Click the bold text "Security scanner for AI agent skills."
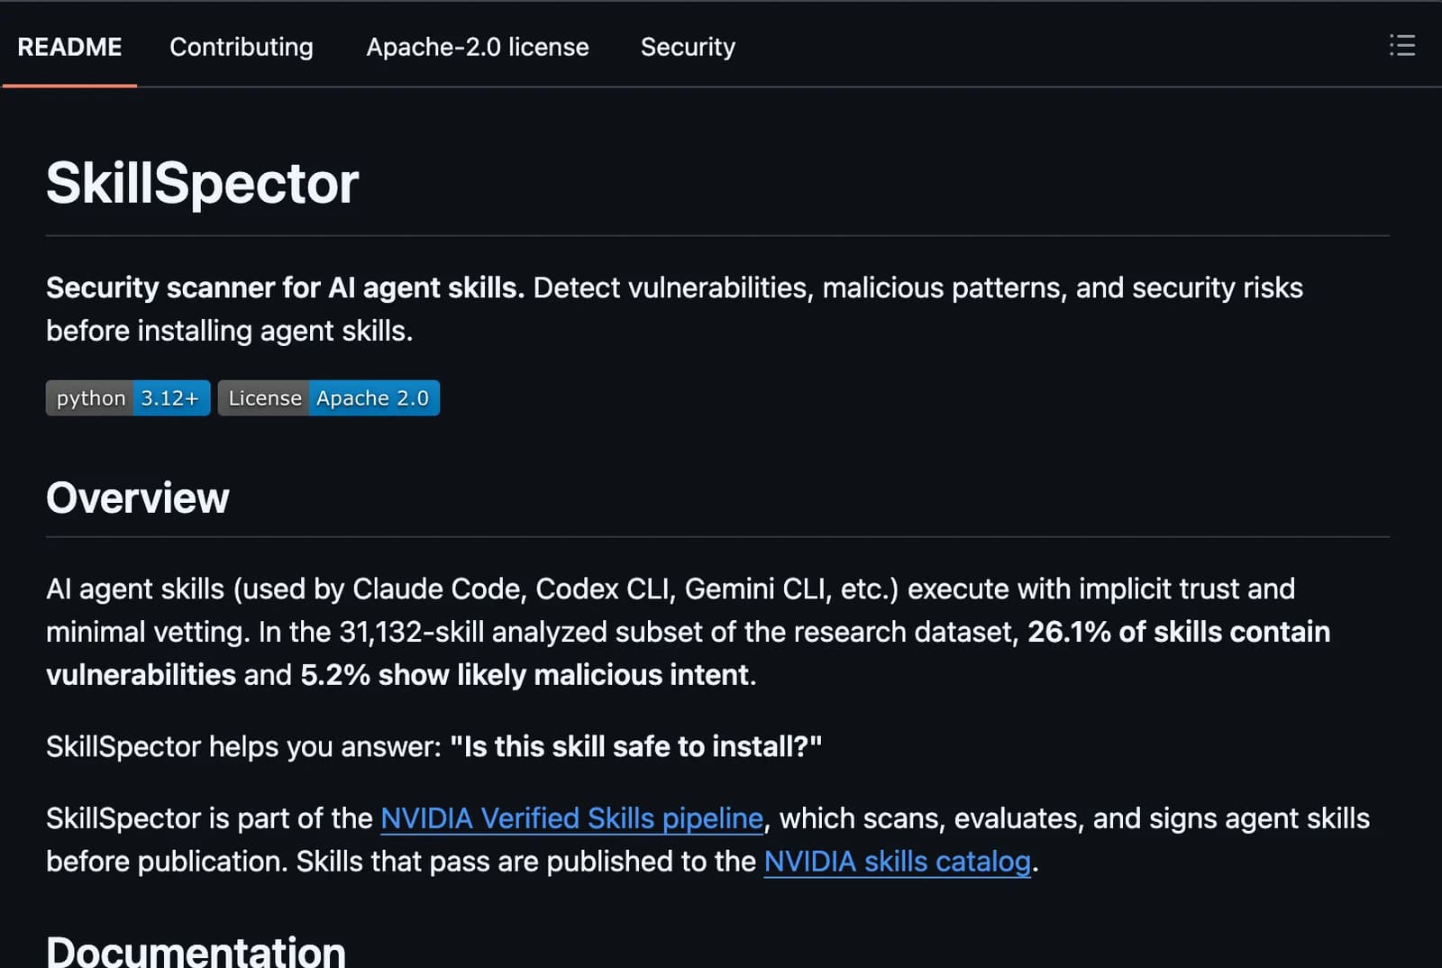The width and height of the screenshot is (1442, 968). [285, 288]
